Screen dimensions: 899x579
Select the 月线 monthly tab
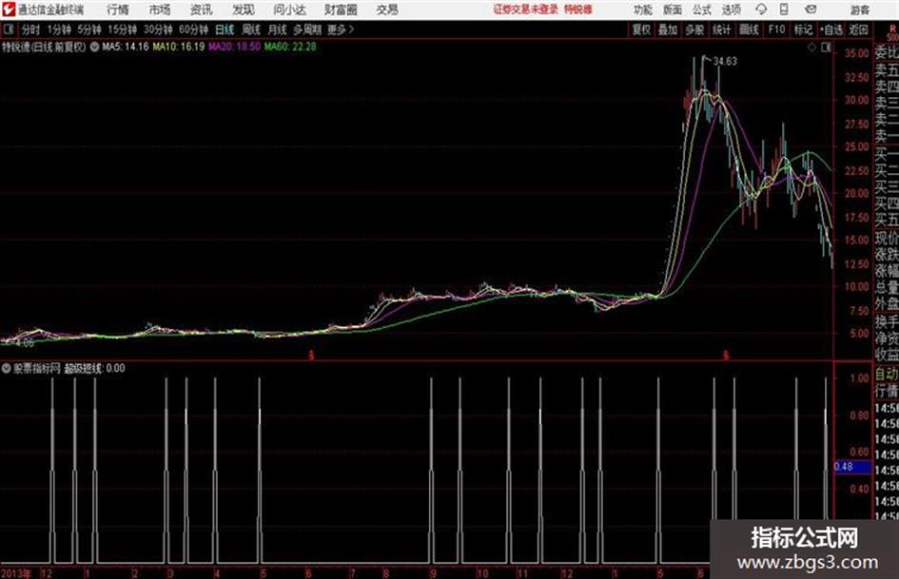click(x=278, y=29)
